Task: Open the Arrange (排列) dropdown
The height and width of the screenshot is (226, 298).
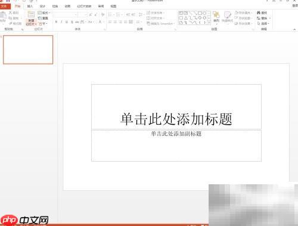Action: (216, 18)
